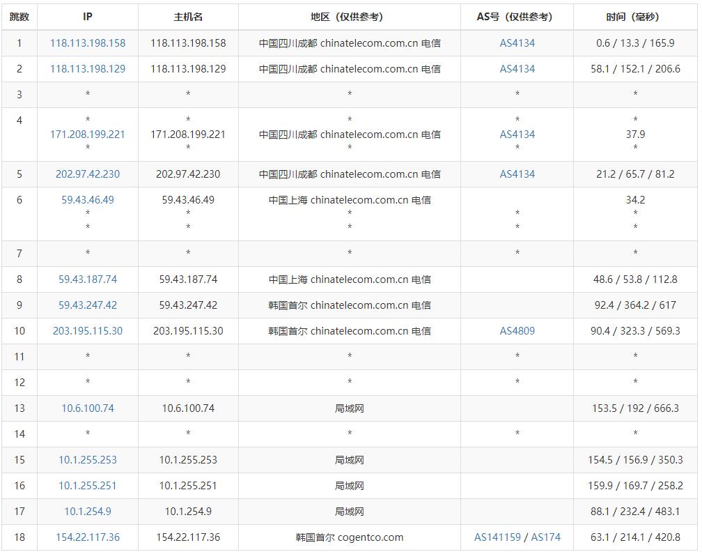This screenshot has height=552, width=702.
Task: Click the 主机名 column header
Action: 188,17
